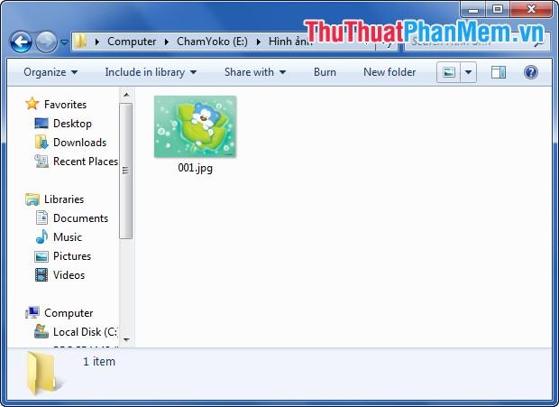559x407 pixels.
Task: Open Include in library menu
Action: pyautogui.click(x=151, y=72)
